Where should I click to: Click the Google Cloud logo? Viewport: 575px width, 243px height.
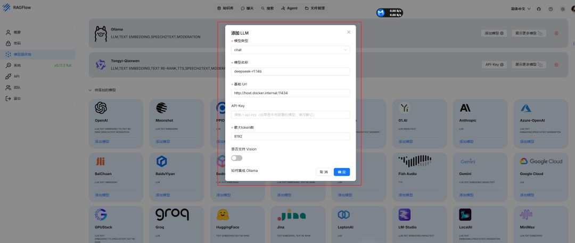(541, 161)
